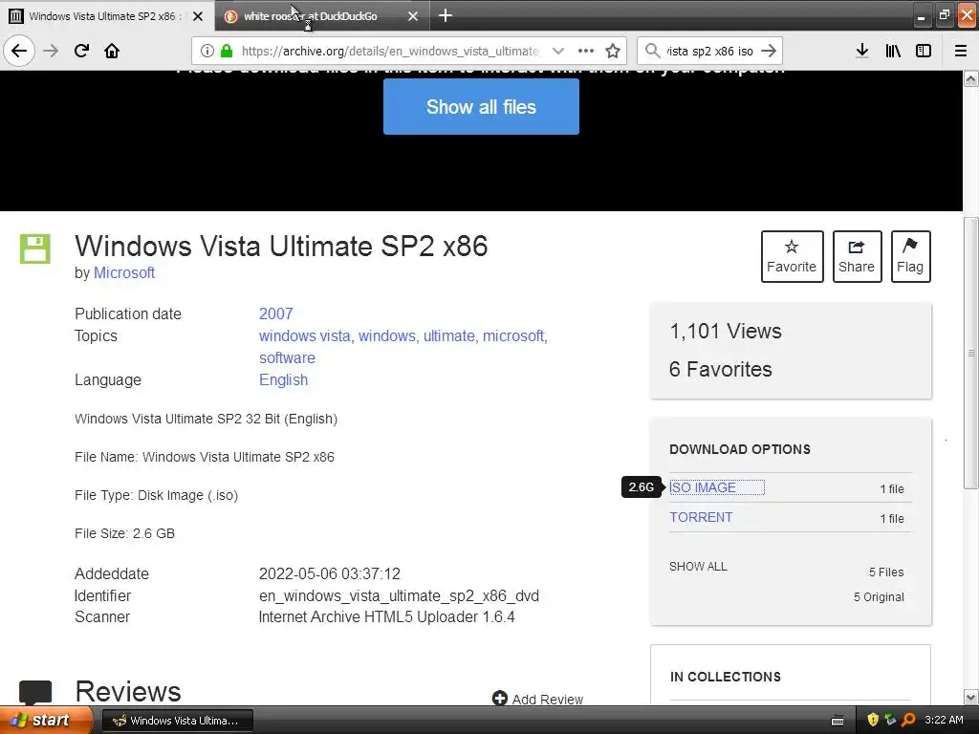979x734 pixels.
Task: Click the archive.org URL address field
Action: pyautogui.click(x=390, y=52)
